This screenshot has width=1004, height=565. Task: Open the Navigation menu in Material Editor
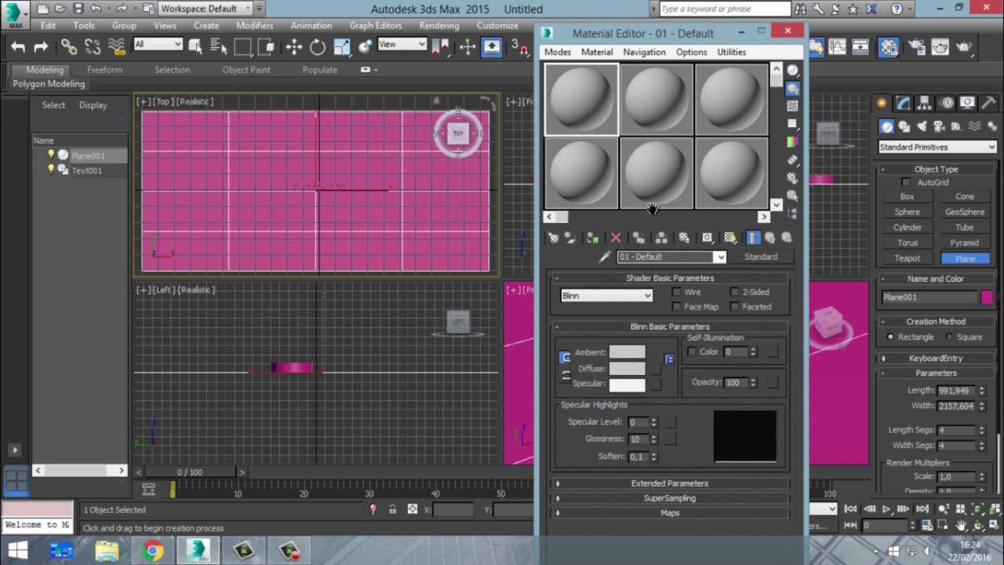click(644, 52)
